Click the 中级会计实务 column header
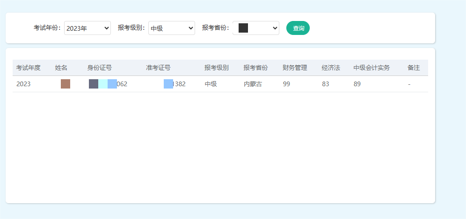Screen dimensions: 466x219 tap(371, 68)
